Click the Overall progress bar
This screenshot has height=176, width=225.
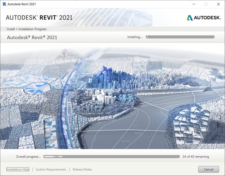111,157
